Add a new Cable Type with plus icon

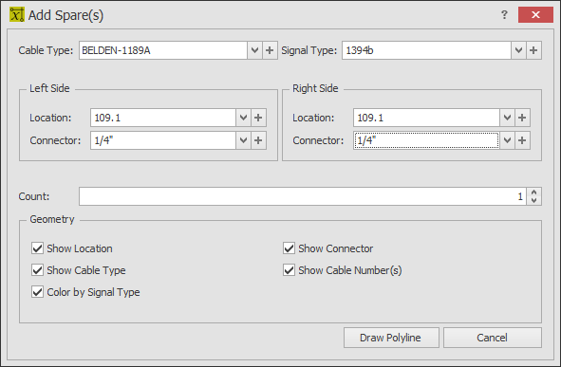(x=270, y=50)
